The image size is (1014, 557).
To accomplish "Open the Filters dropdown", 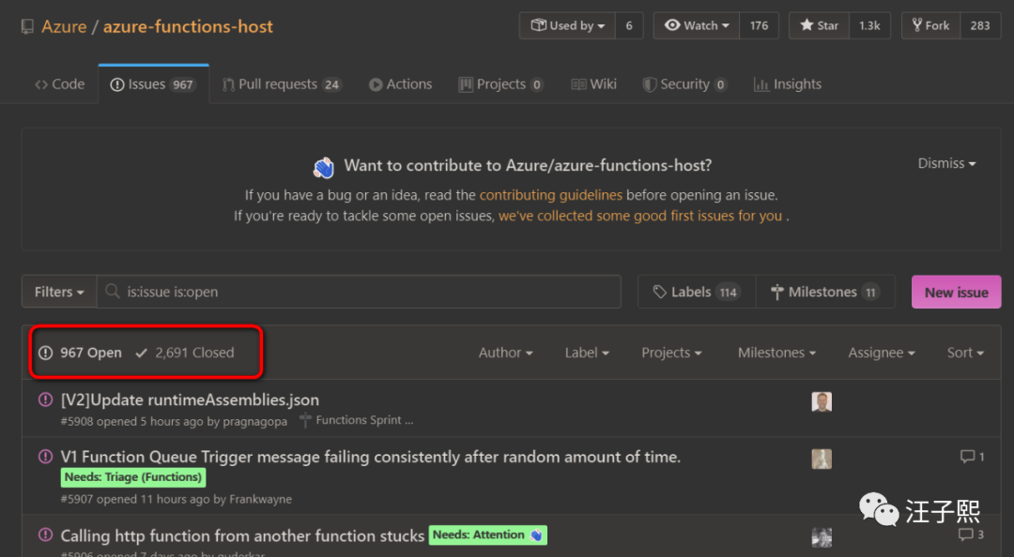I will coord(59,292).
